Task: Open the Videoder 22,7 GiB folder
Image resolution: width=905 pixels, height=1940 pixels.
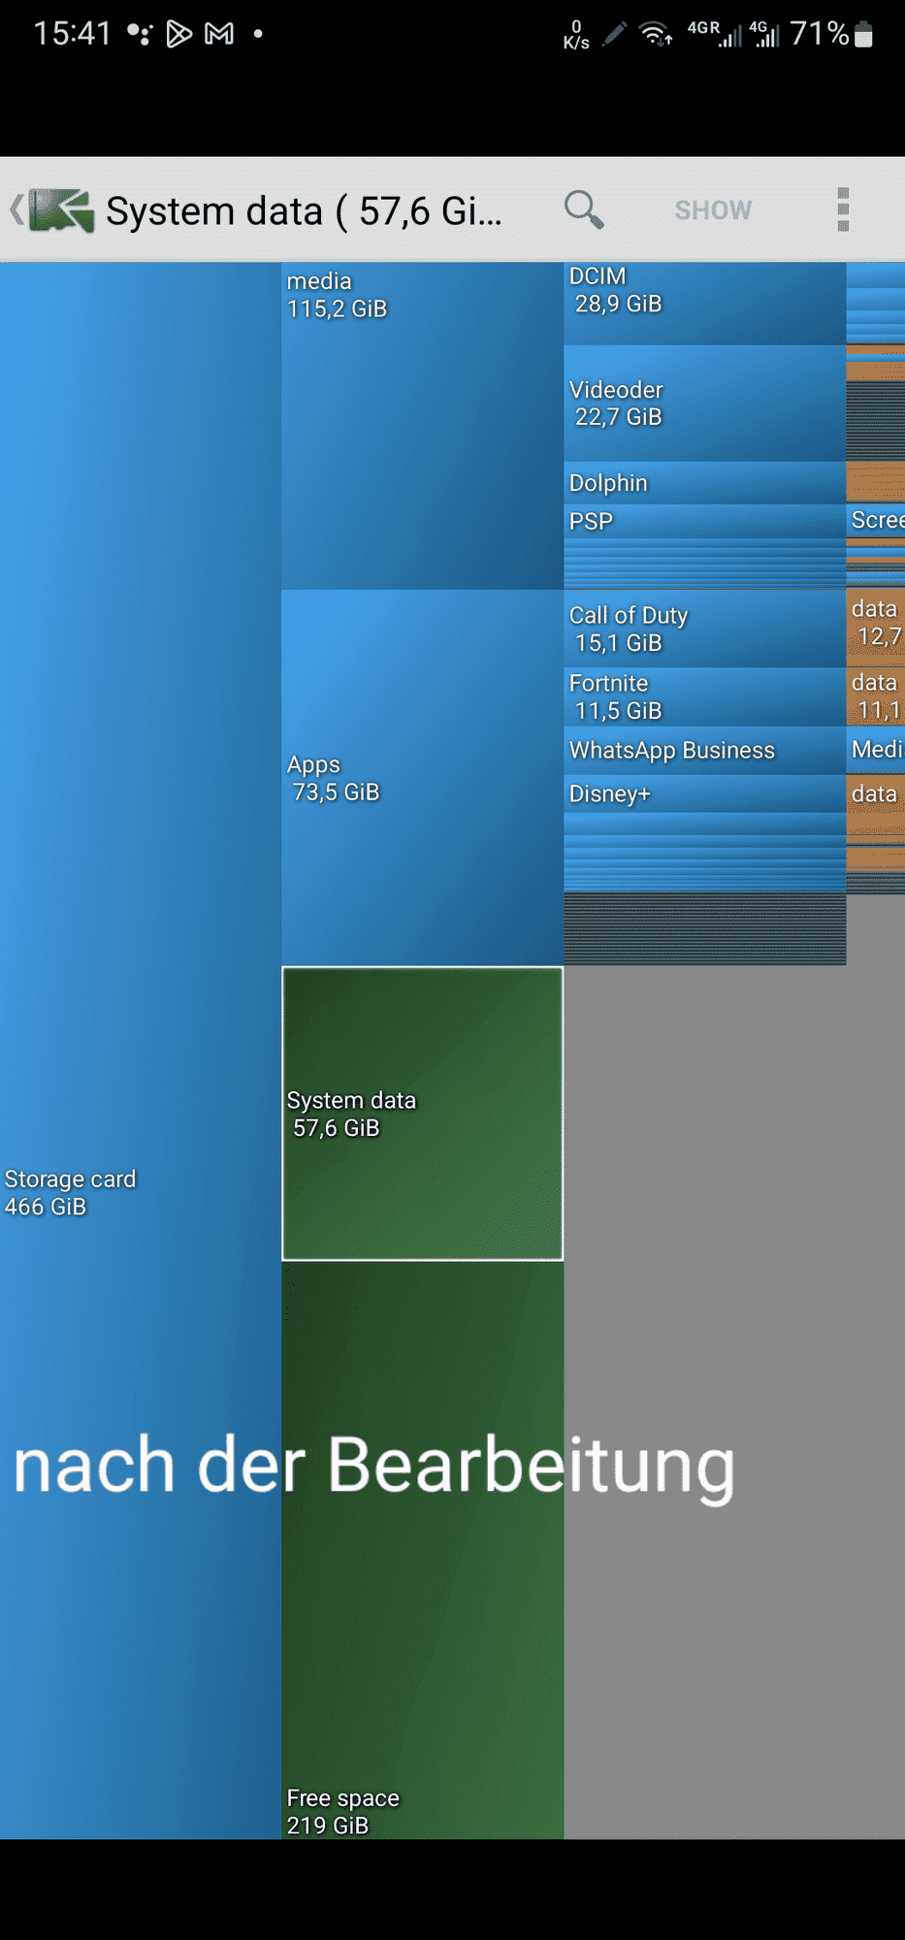Action: click(704, 404)
